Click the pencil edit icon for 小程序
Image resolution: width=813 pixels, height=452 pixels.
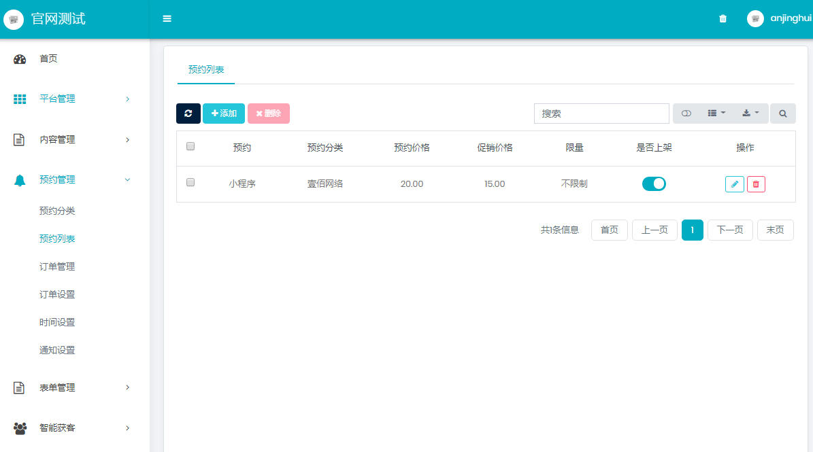pos(734,184)
